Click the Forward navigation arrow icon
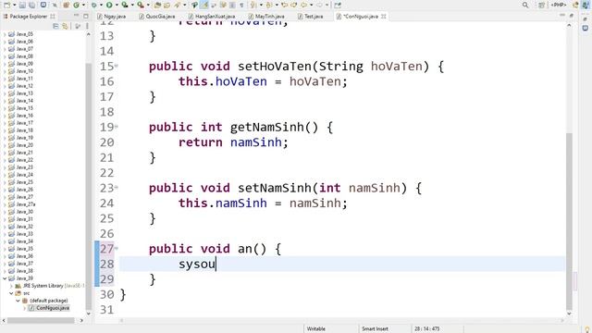Viewport: 592px width, 333px height. (319, 5)
